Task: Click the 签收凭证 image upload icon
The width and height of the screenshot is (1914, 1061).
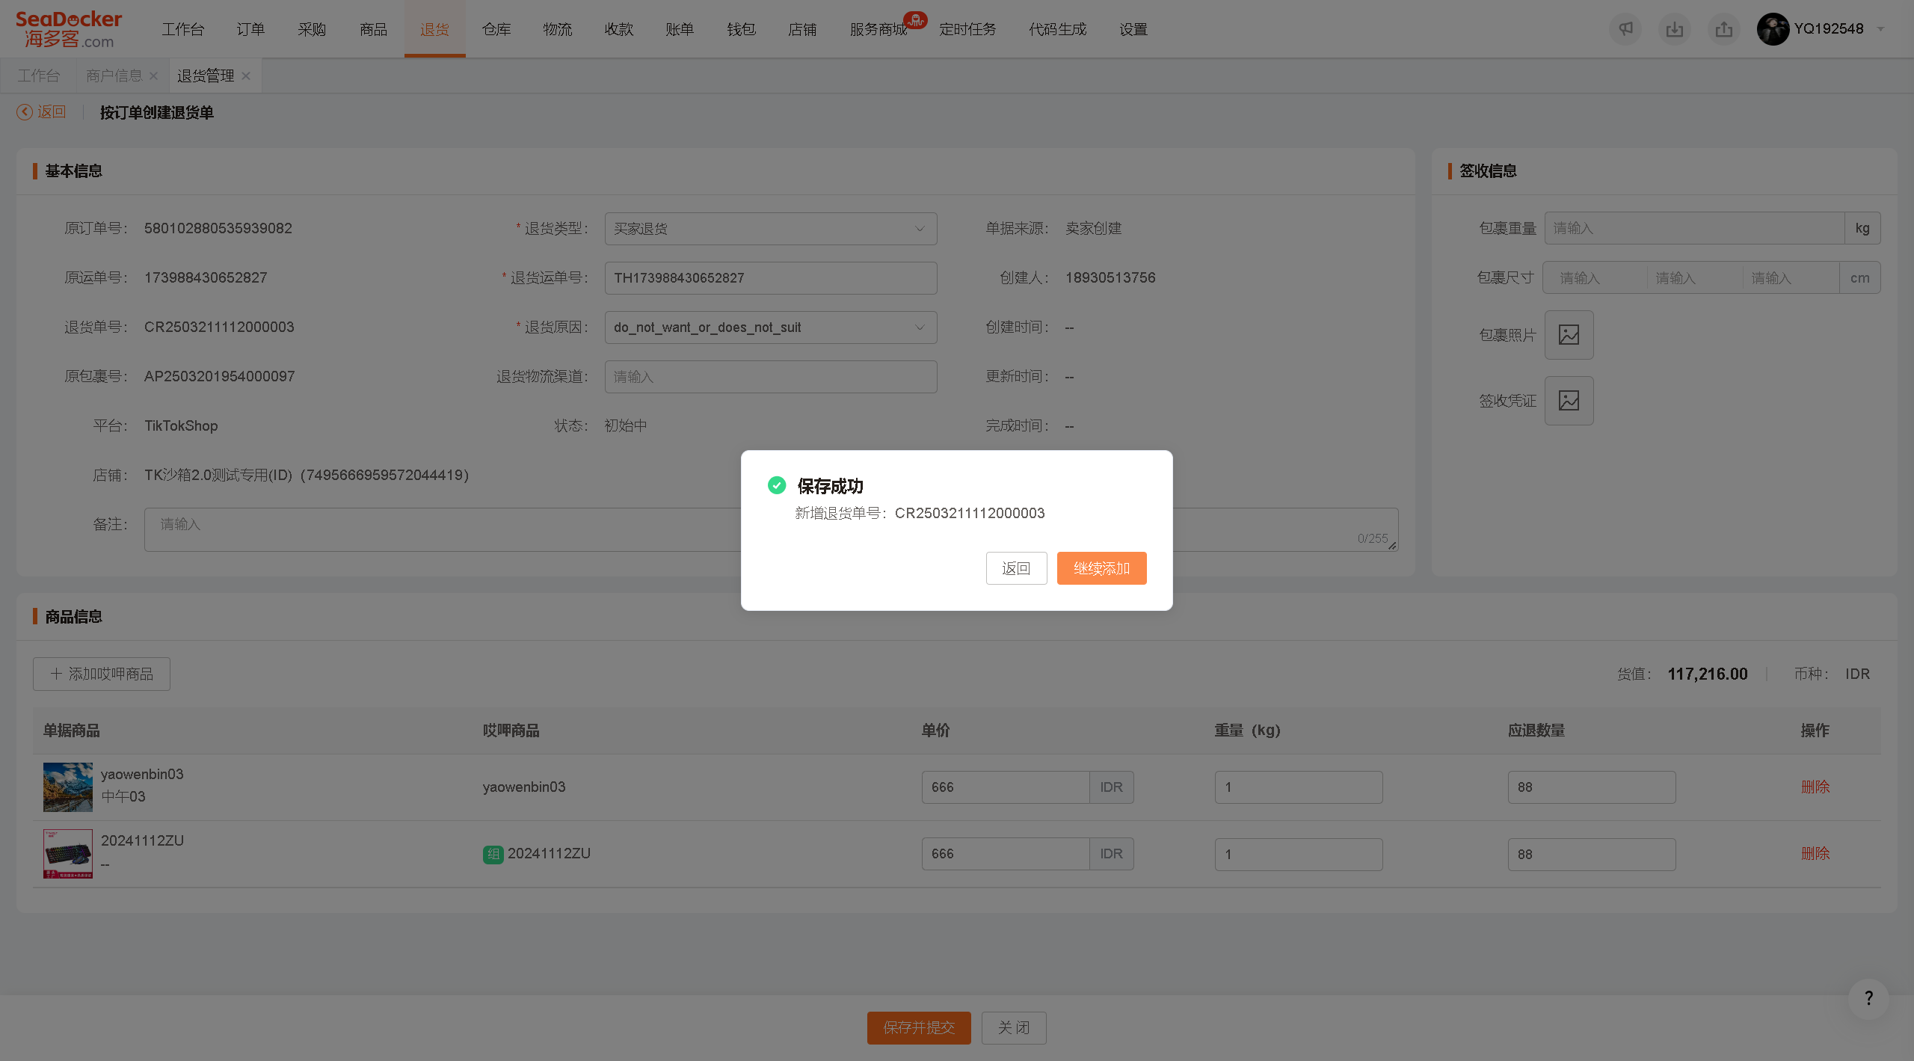Action: [x=1569, y=401]
